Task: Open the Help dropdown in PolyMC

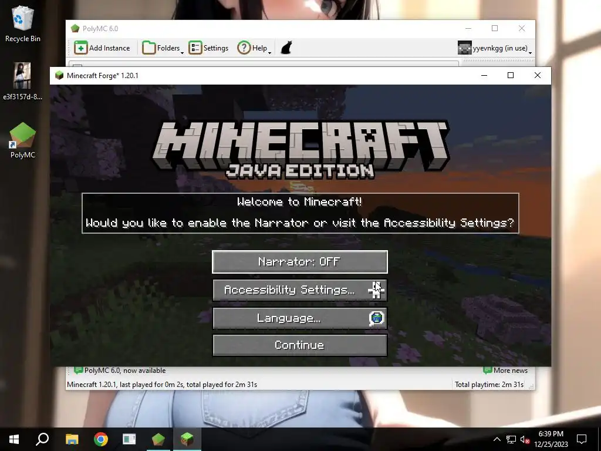Action: (x=254, y=48)
